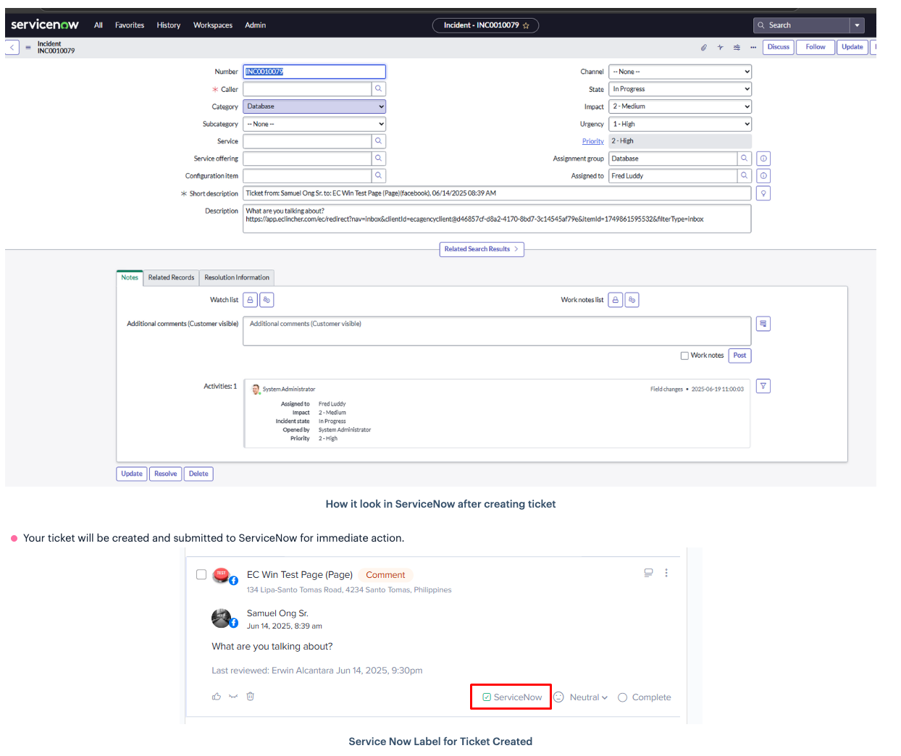Open the more options ellipsis in header
The height and width of the screenshot is (756, 901).
tap(753, 47)
